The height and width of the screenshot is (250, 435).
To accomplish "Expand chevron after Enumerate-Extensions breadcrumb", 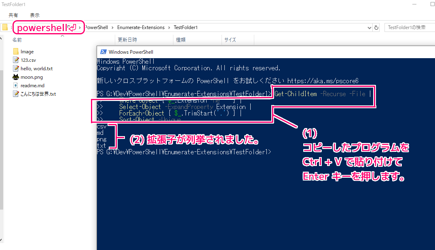I will (169, 27).
